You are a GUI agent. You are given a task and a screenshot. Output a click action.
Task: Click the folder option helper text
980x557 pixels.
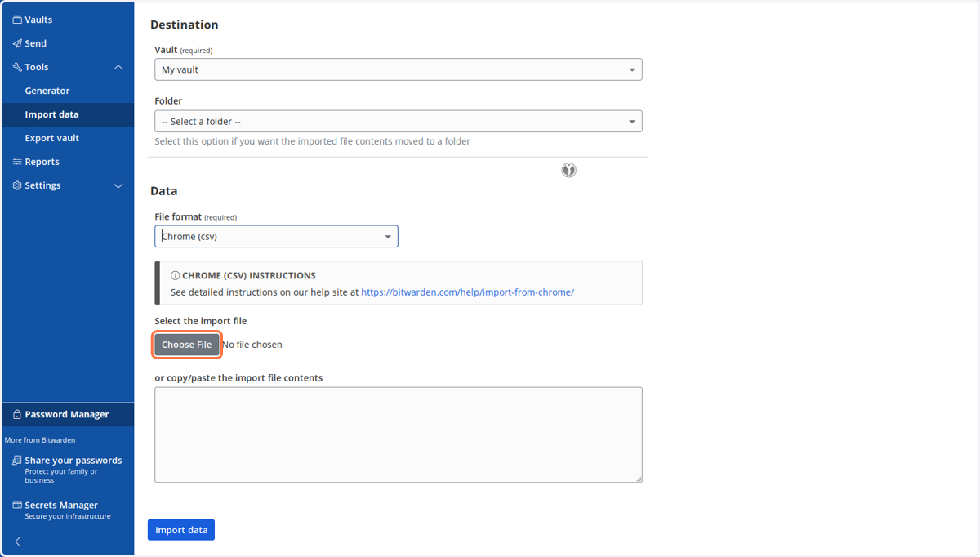coord(313,141)
